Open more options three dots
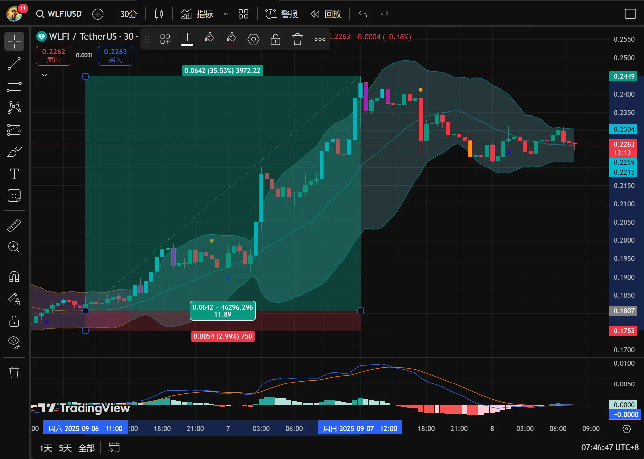Image resolution: width=644 pixels, height=459 pixels. 320,39
